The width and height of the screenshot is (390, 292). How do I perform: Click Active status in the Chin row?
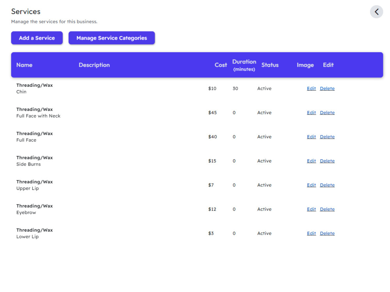tap(264, 88)
